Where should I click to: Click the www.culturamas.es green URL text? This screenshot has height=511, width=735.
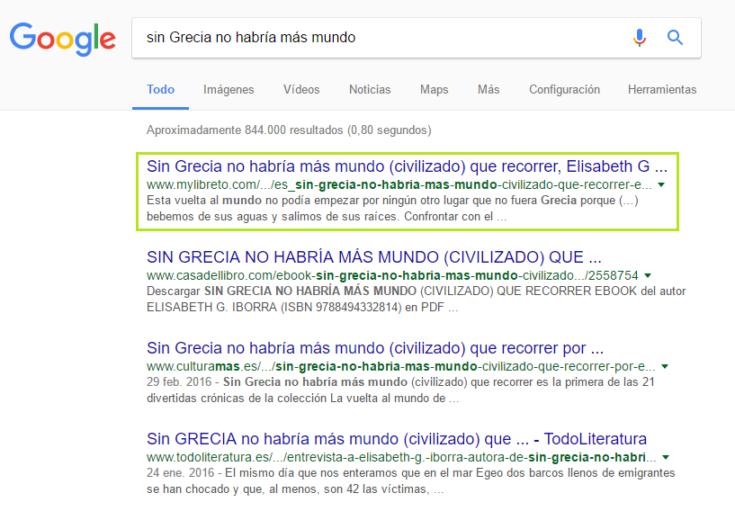pos(400,367)
